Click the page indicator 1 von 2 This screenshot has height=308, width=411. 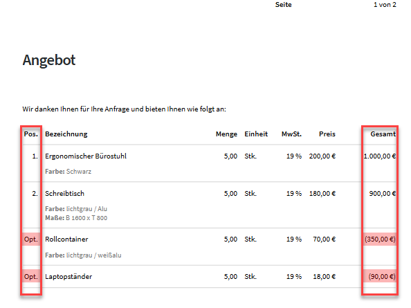(385, 5)
